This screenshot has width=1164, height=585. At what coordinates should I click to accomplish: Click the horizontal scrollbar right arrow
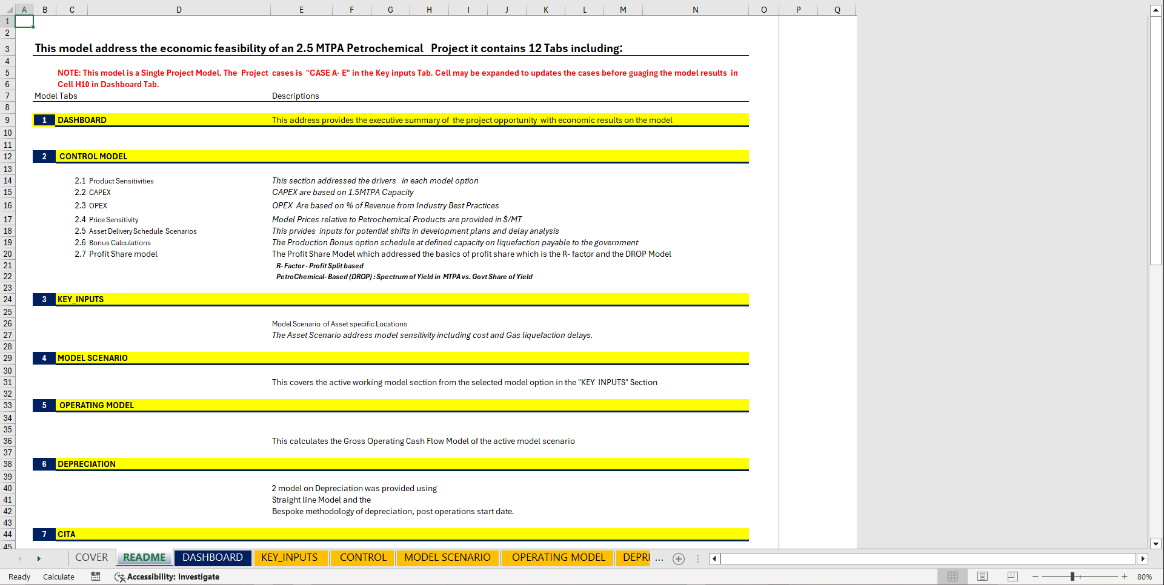point(1143,558)
